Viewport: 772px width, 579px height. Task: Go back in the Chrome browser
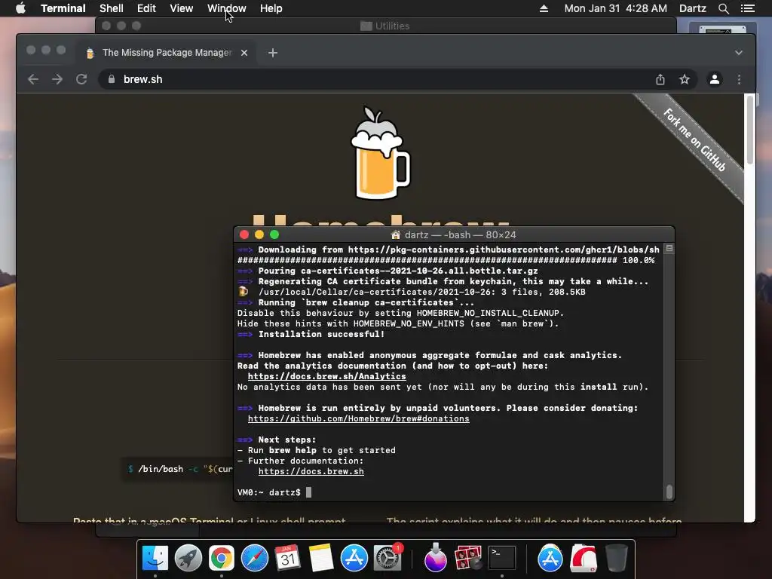pyautogui.click(x=33, y=79)
